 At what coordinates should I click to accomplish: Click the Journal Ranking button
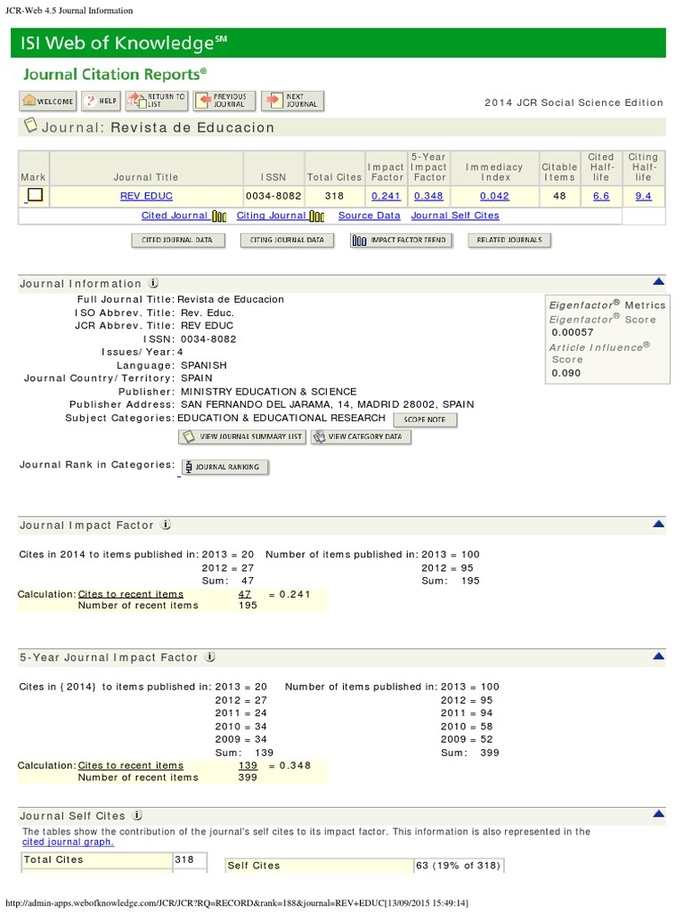[x=225, y=467]
